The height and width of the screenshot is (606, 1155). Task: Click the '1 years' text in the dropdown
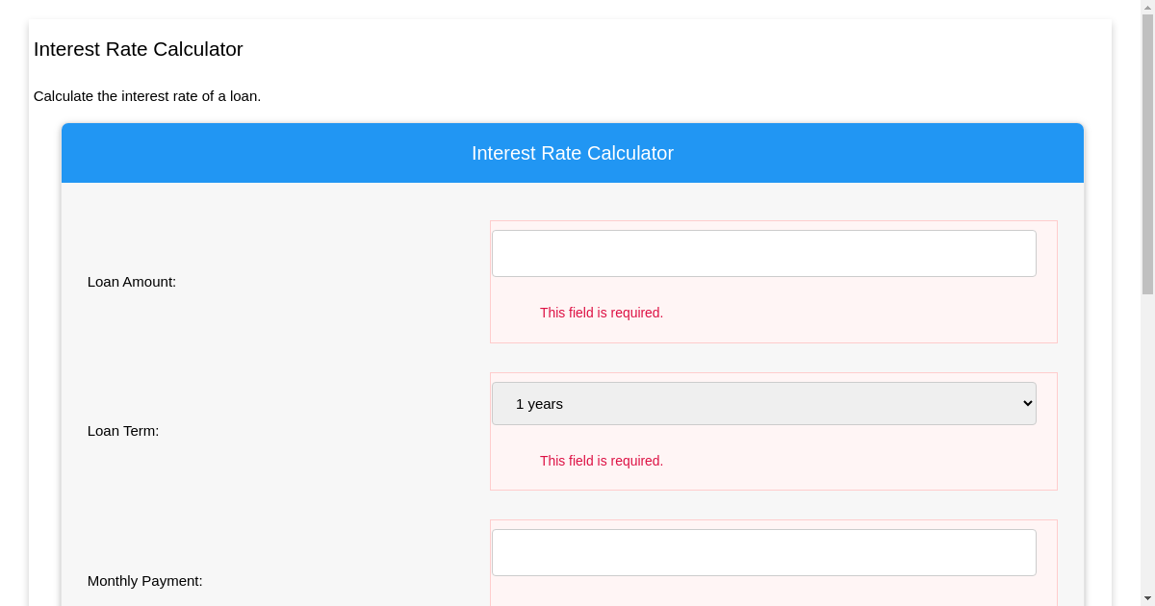(538, 404)
